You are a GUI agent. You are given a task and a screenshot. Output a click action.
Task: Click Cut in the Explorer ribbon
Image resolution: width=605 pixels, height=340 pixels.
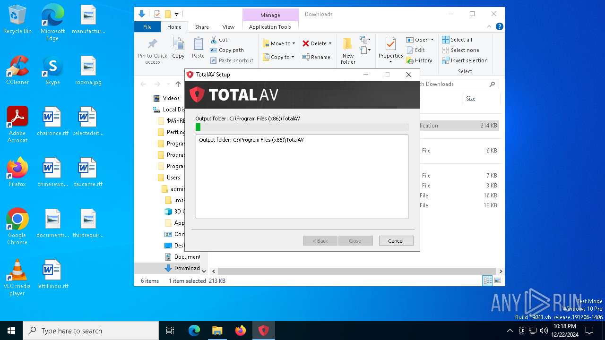pyautogui.click(x=219, y=40)
